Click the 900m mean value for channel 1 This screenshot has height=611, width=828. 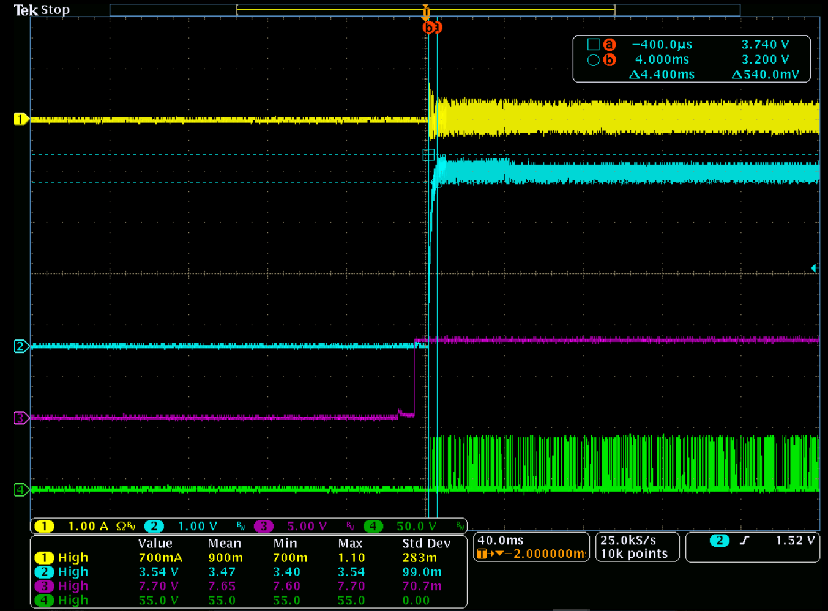click(225, 557)
